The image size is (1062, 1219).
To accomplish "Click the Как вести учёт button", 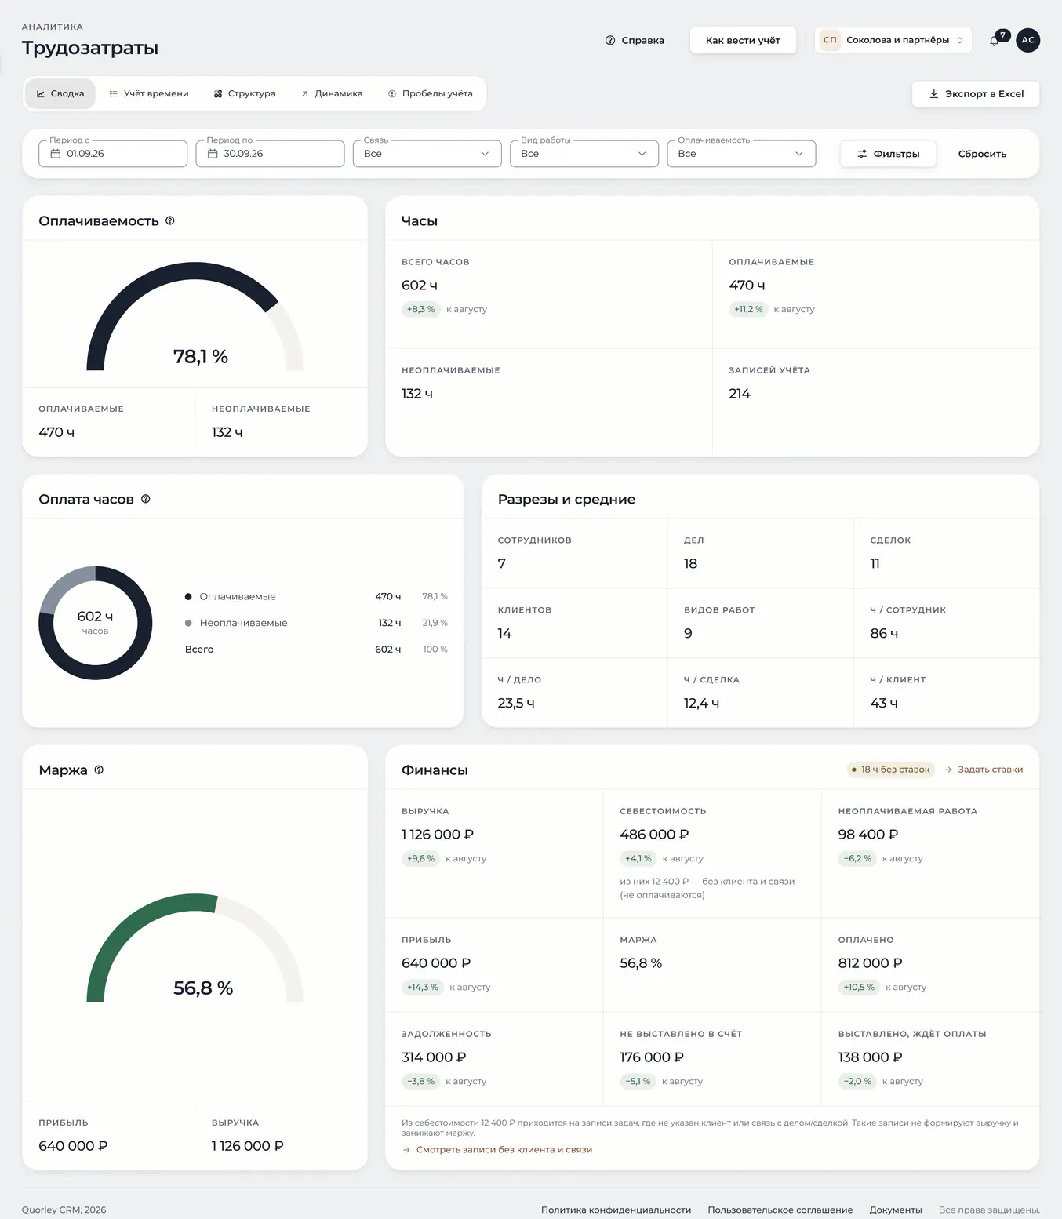I will point(743,40).
